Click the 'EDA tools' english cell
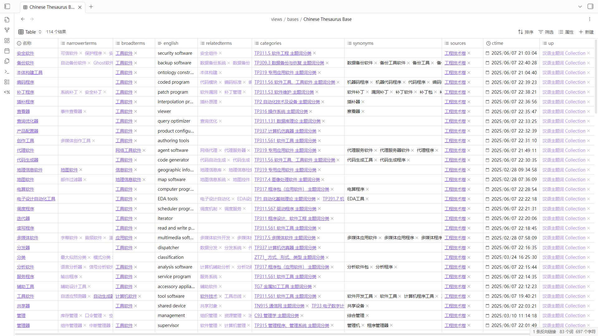This screenshot has width=598, height=336. (176, 199)
